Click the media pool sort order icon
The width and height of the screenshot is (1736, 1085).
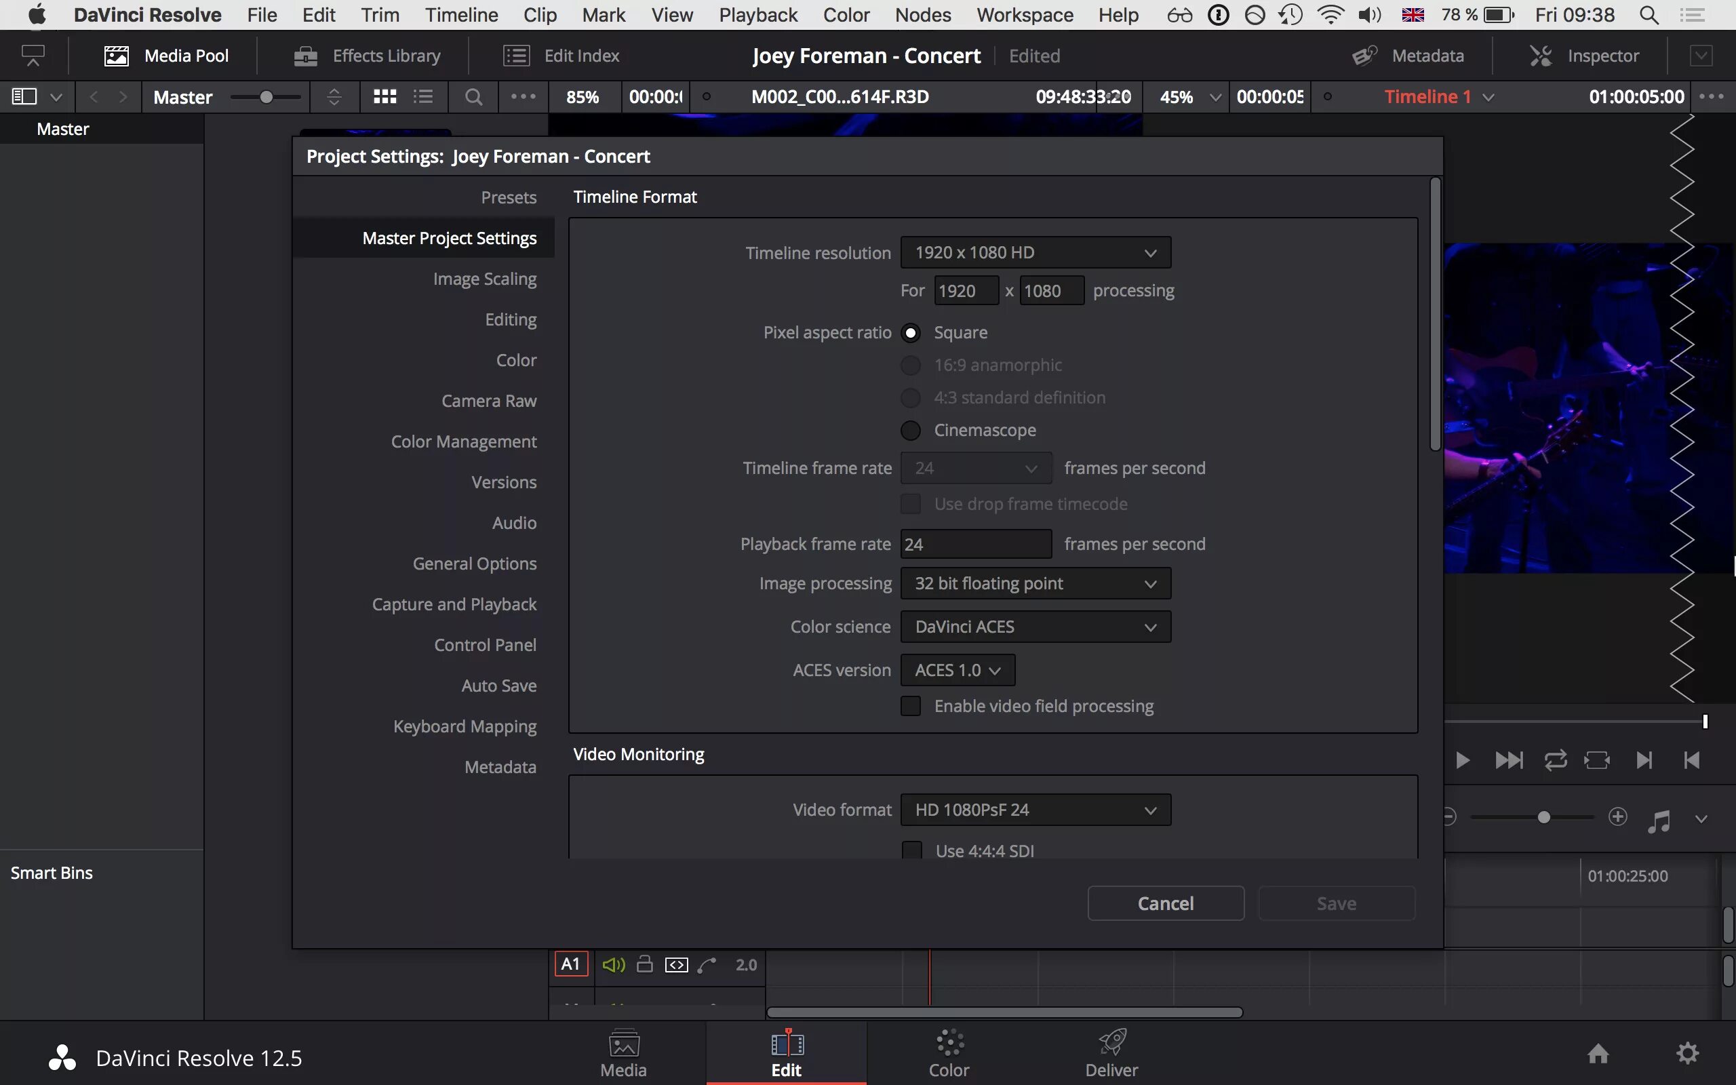click(x=334, y=96)
